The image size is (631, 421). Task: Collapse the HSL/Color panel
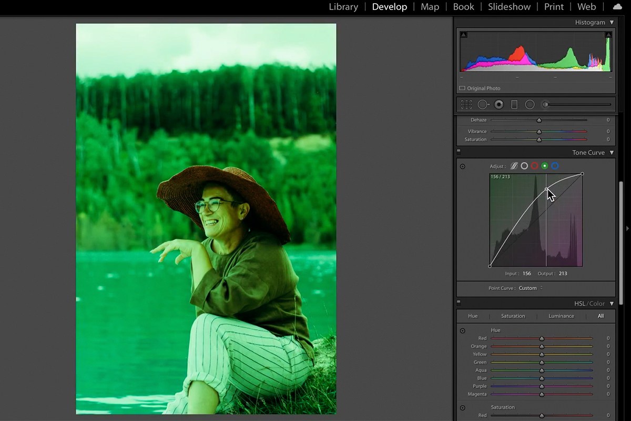pyautogui.click(x=612, y=304)
